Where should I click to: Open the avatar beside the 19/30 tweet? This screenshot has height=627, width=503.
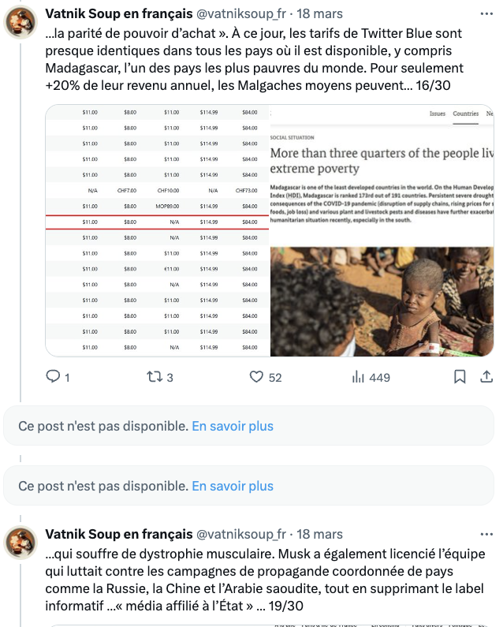click(21, 543)
